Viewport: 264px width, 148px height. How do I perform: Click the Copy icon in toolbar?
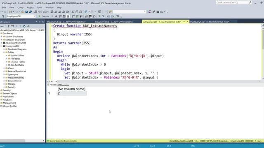pyautogui.click(x=77, y=12)
